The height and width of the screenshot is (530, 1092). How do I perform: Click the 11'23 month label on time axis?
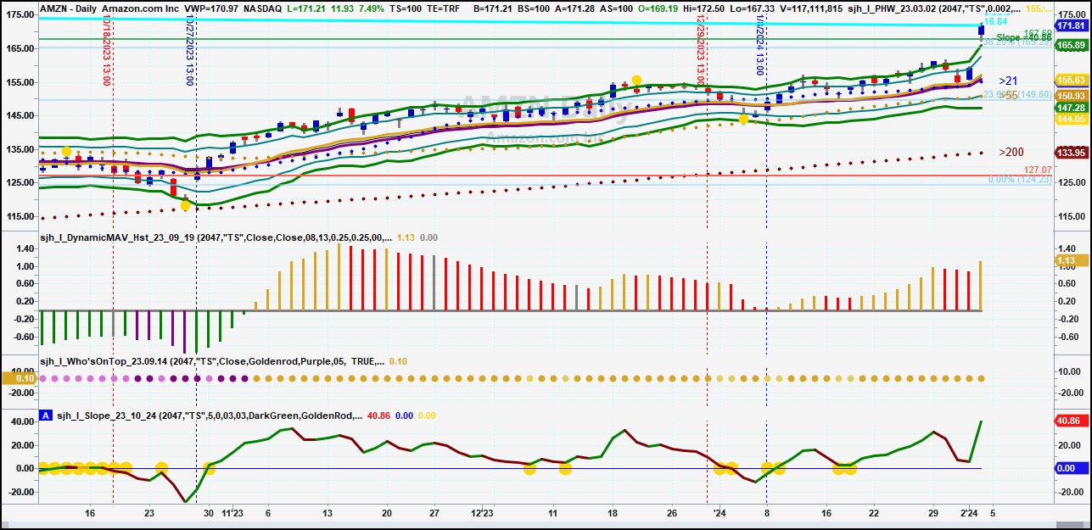click(232, 513)
